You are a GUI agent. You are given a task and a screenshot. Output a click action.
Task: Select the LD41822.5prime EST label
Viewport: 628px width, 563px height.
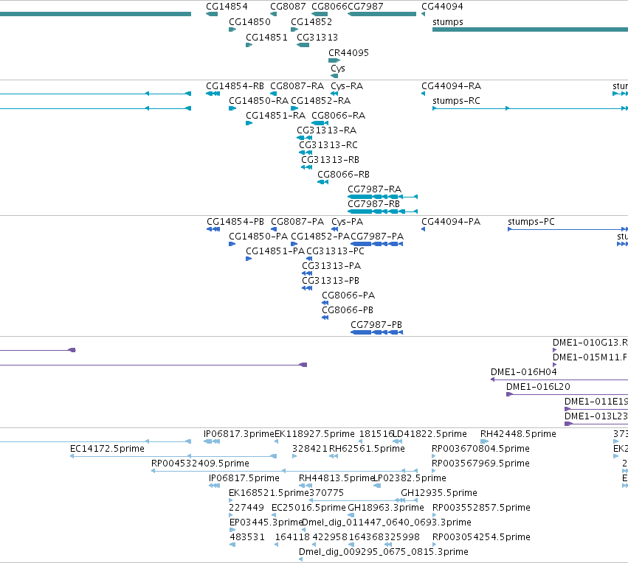(430, 434)
